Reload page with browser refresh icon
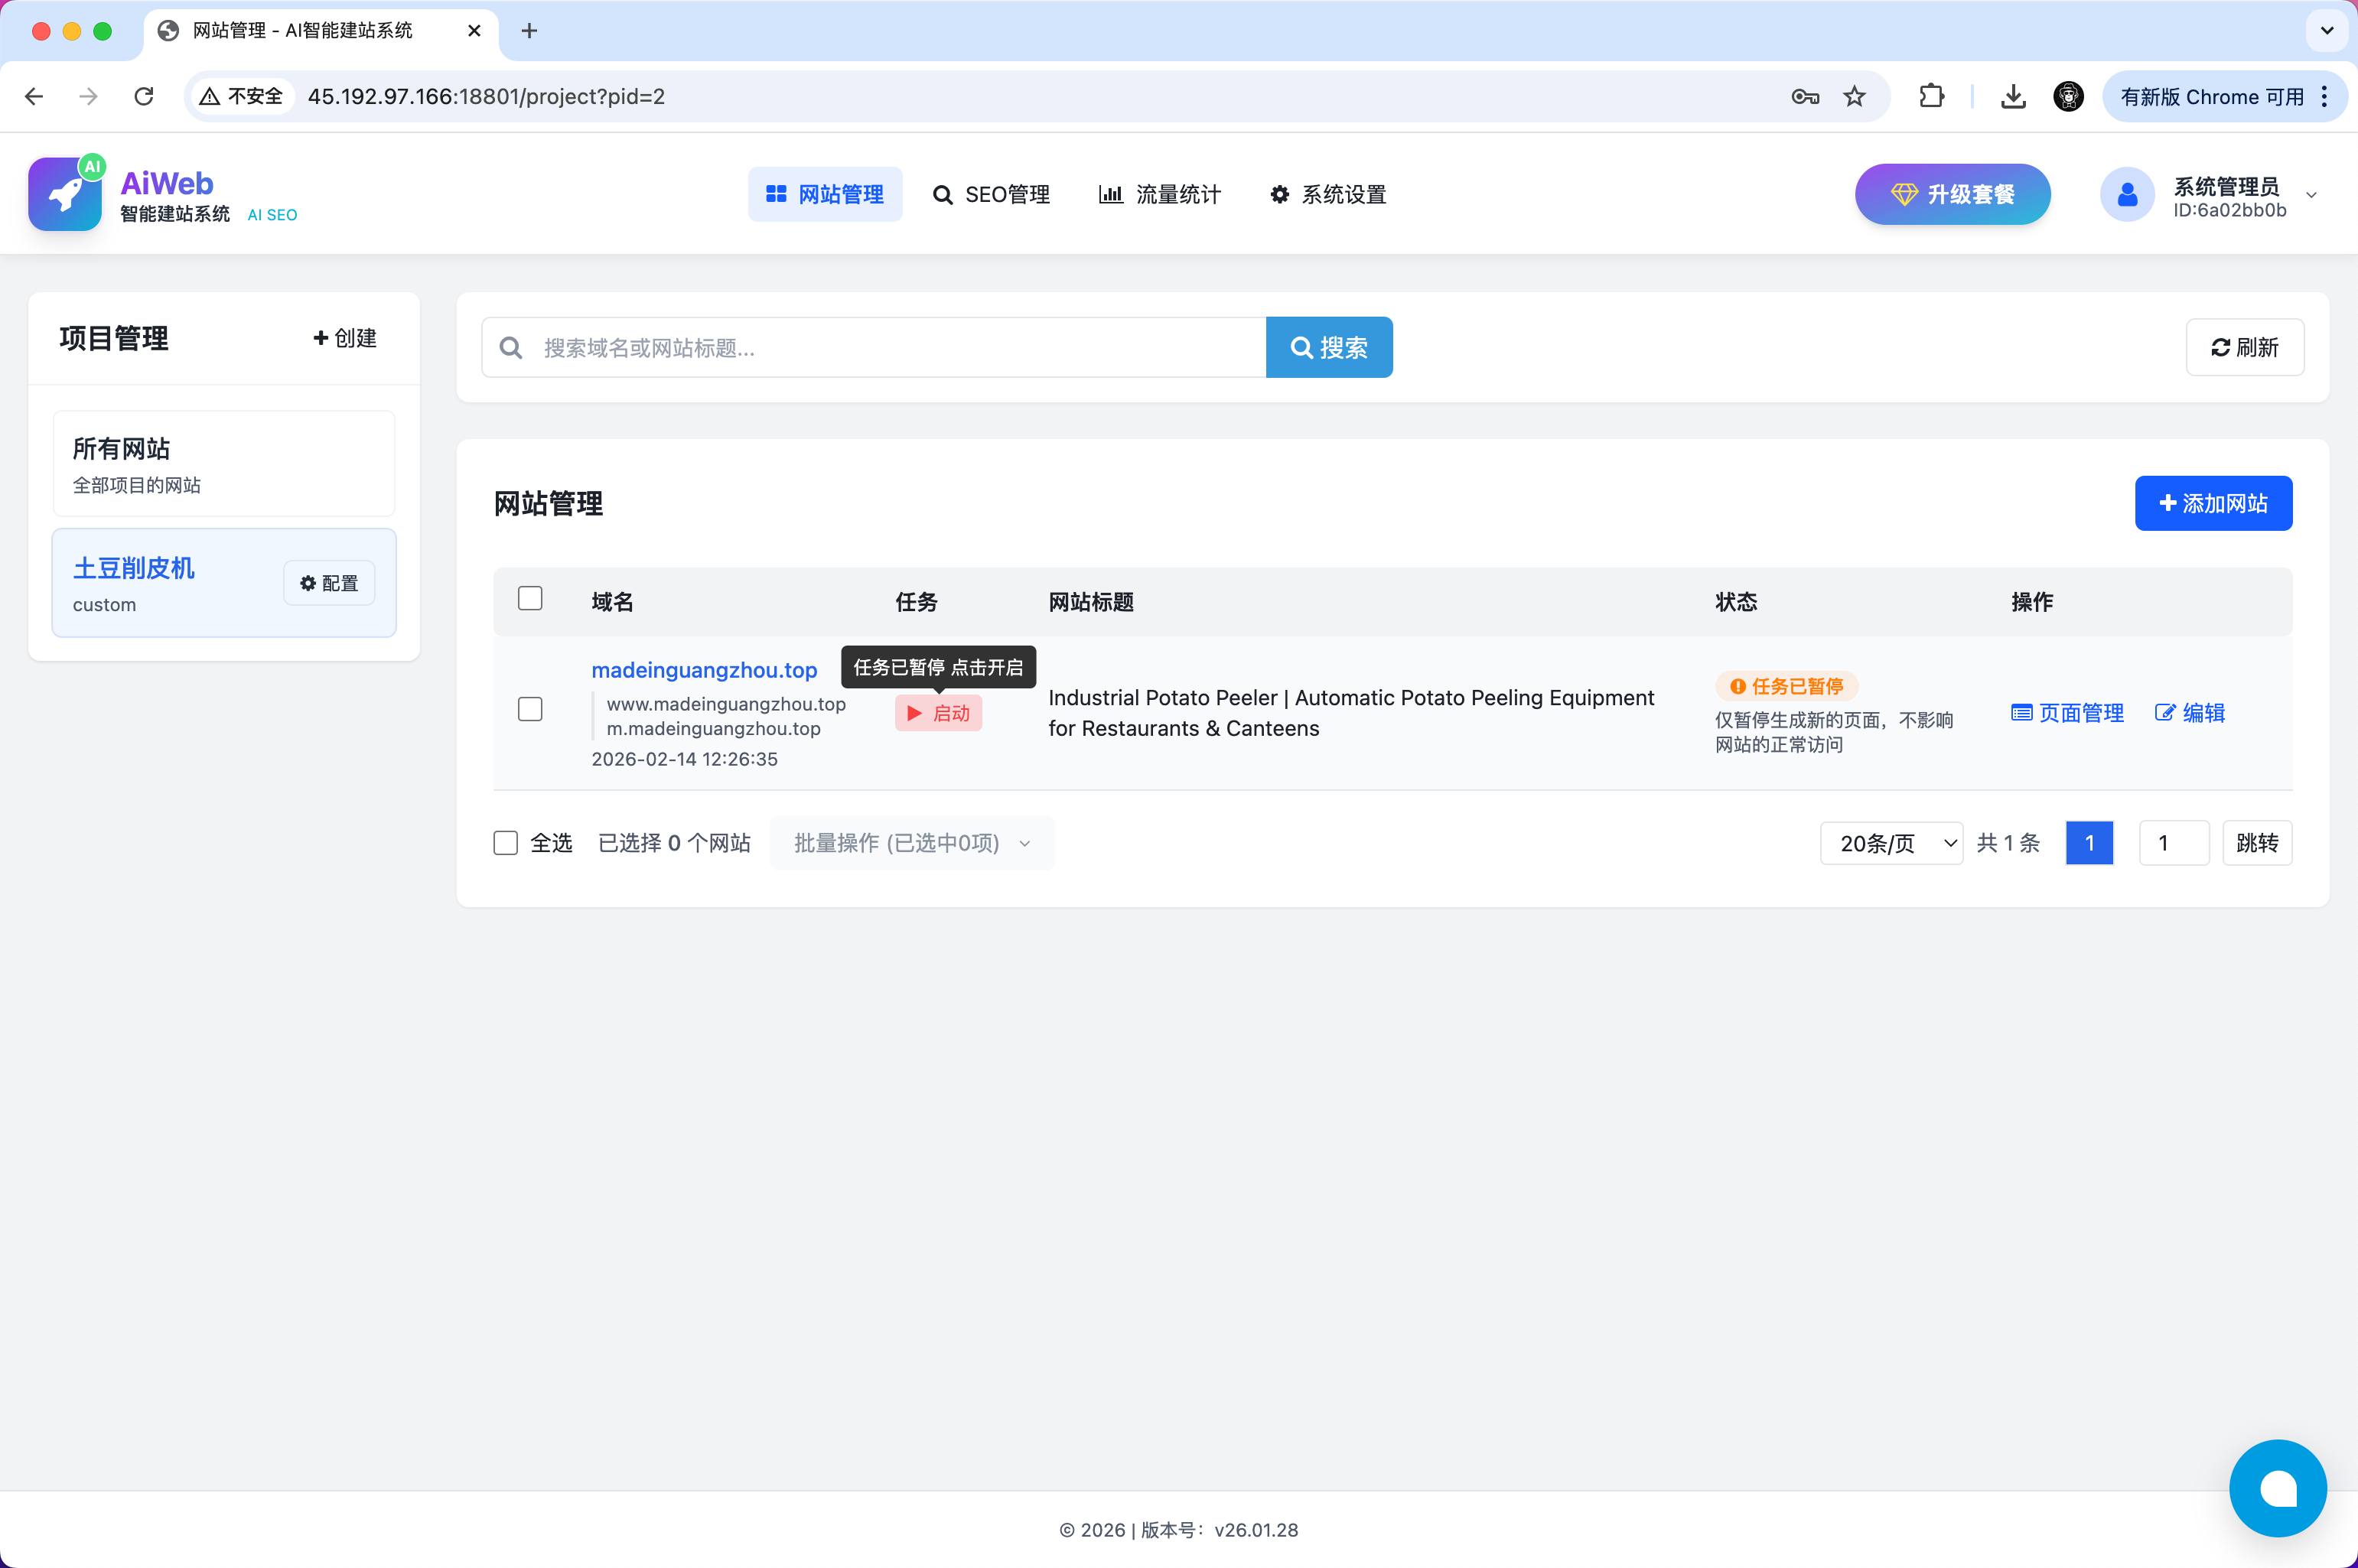The height and width of the screenshot is (1568, 2358). coord(144,96)
